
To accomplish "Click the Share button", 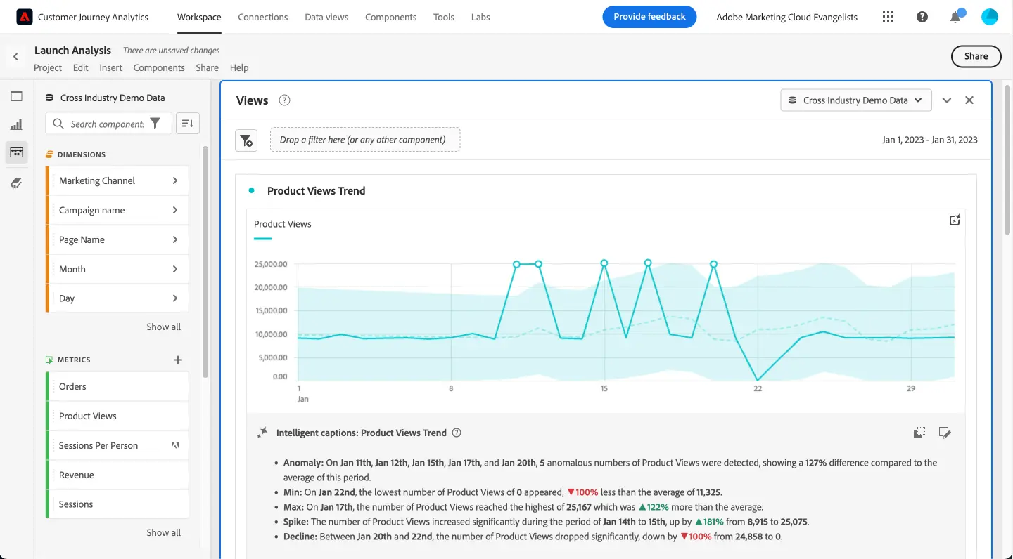I will pos(976,56).
